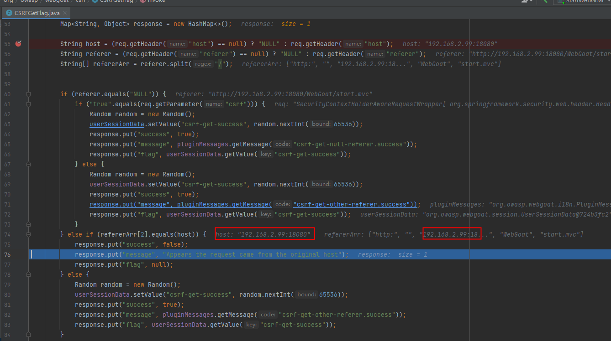
Task: Click the pluginMessages inline value on line 71
Action: point(520,204)
